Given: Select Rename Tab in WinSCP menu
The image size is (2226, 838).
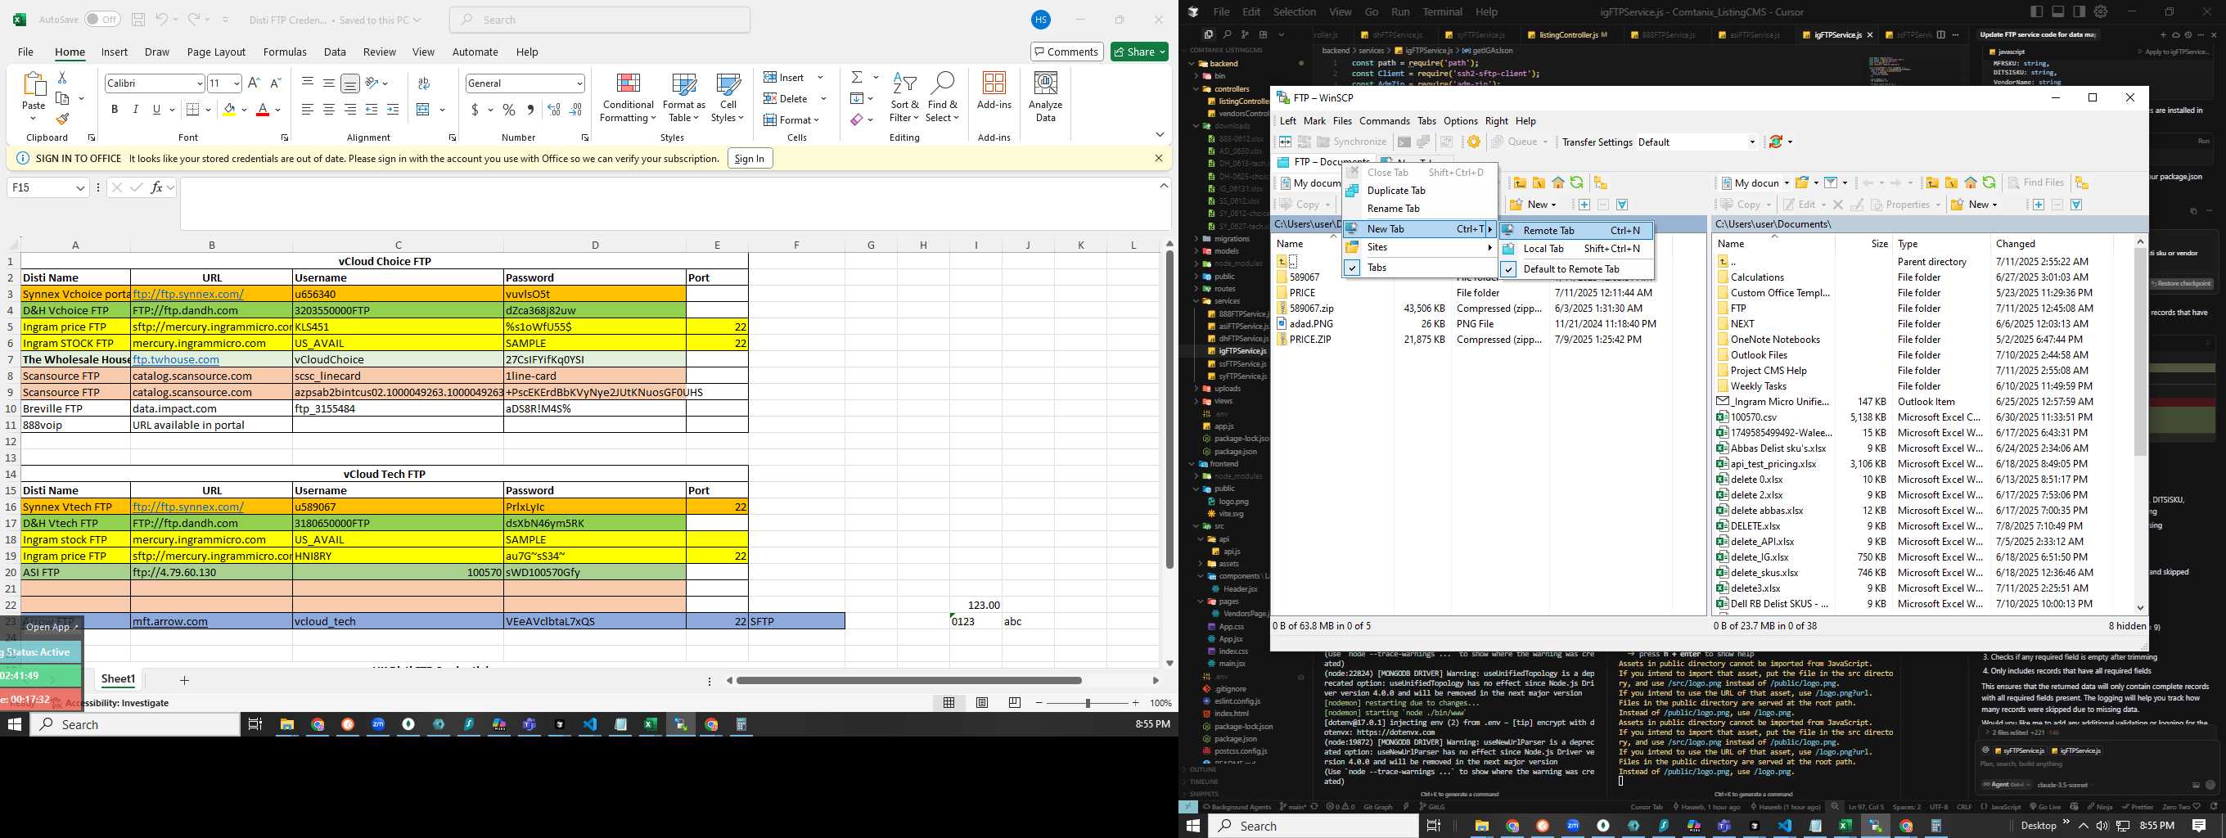Looking at the screenshot, I should [x=1420, y=208].
